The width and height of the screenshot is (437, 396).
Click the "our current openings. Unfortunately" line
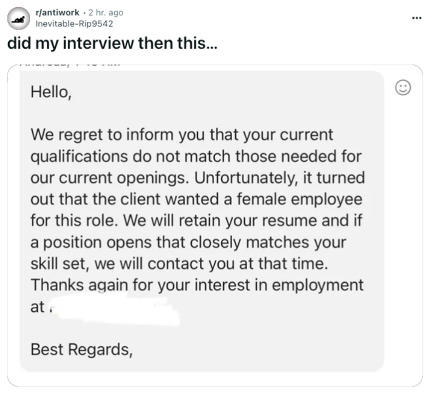click(197, 179)
